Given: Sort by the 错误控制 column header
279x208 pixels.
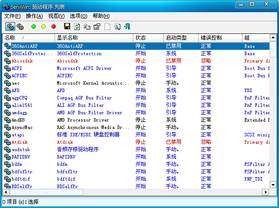Looking at the screenshot, I should 220,38.
